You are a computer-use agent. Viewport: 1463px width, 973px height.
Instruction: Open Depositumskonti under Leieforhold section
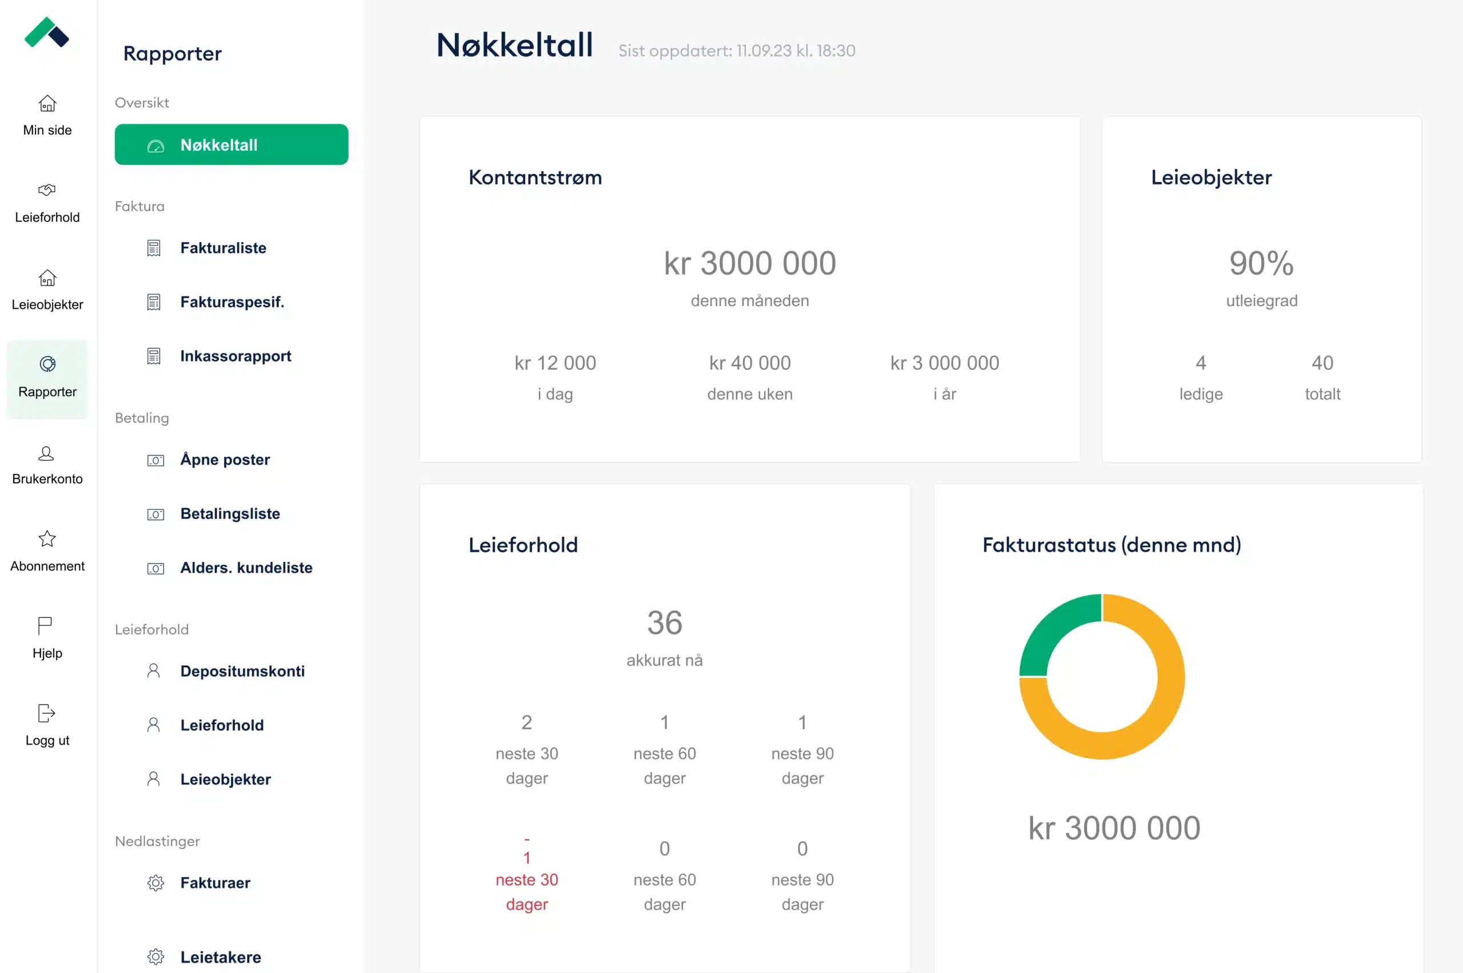coord(242,672)
